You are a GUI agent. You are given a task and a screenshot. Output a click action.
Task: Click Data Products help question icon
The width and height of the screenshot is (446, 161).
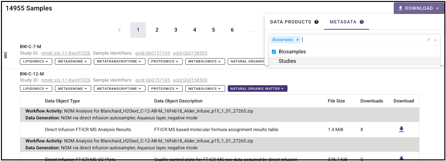[316, 22]
